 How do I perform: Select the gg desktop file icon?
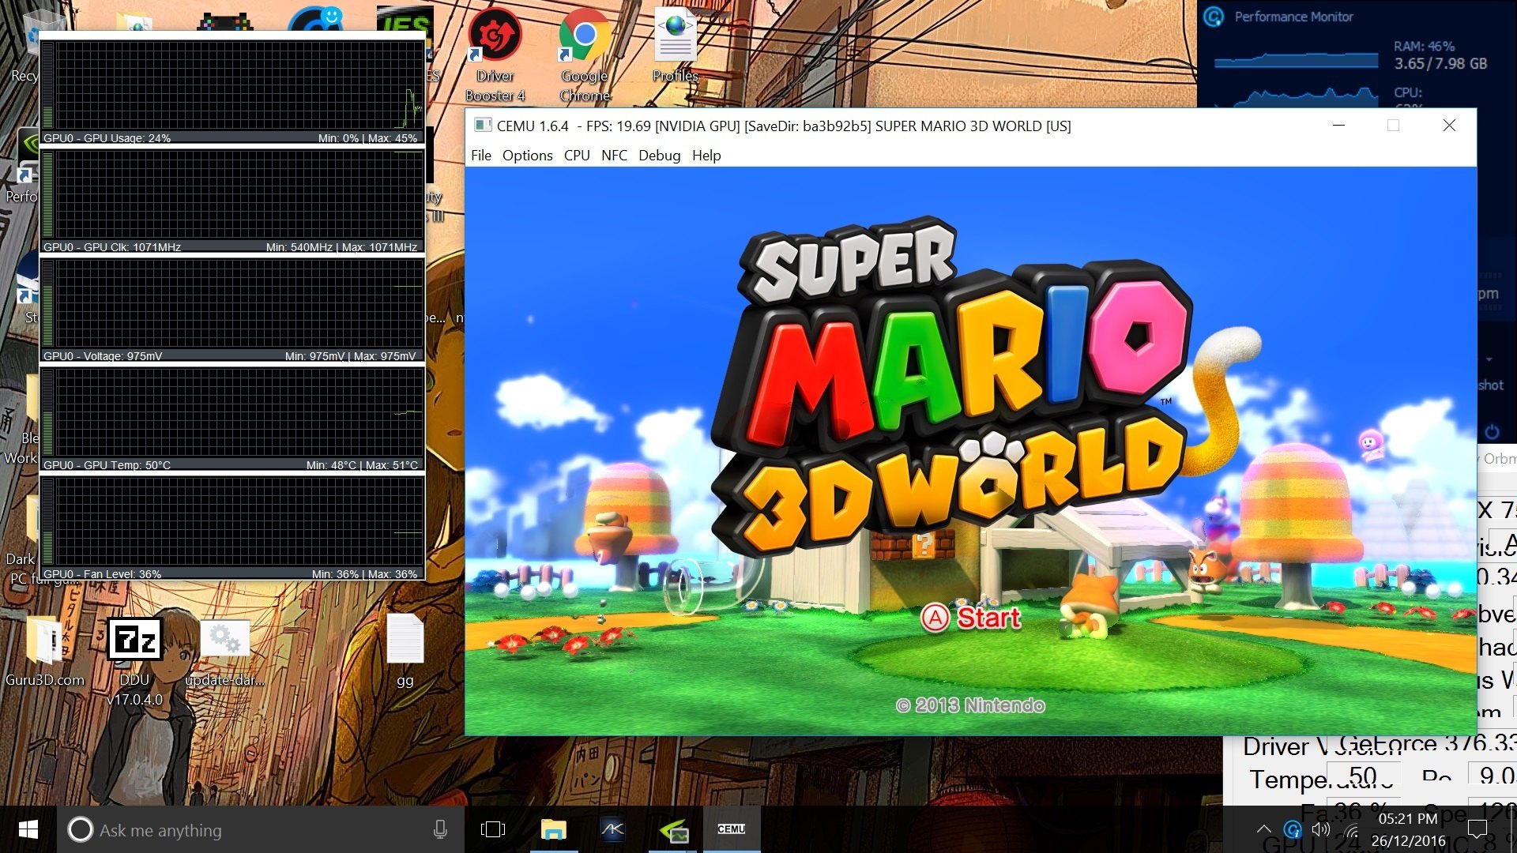pos(405,650)
